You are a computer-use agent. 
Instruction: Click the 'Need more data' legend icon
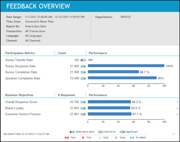coord(72,132)
